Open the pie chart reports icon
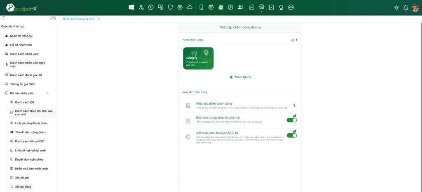This screenshot has width=422, height=192. pos(230,7)
